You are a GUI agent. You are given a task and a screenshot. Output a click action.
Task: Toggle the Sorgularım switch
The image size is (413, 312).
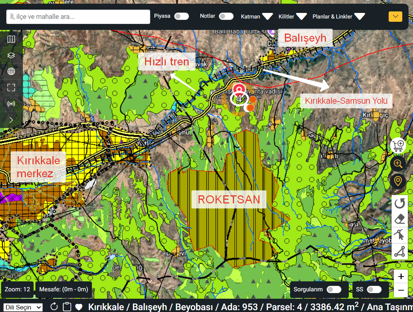click(334, 289)
